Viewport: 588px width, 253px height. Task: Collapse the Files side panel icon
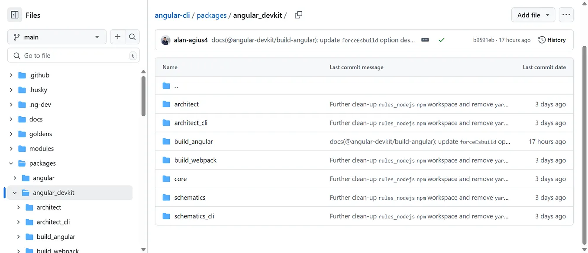14,15
